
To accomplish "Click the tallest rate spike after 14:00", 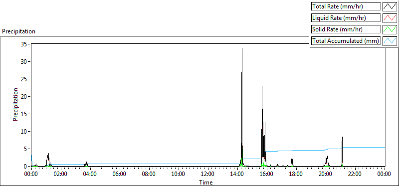I will coord(242,107).
